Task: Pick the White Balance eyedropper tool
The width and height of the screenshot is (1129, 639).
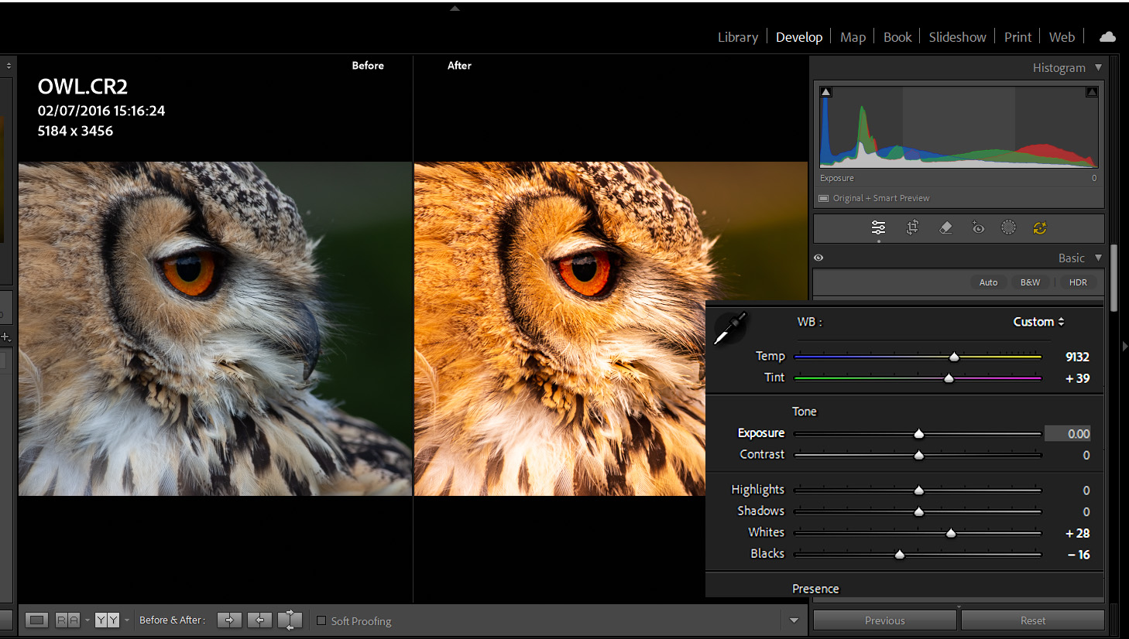Action: coord(730,328)
